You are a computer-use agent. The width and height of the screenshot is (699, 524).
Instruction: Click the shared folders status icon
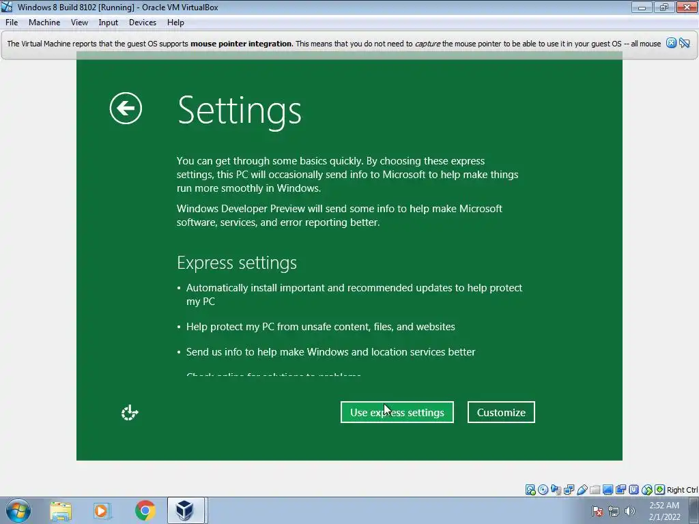coord(595,490)
